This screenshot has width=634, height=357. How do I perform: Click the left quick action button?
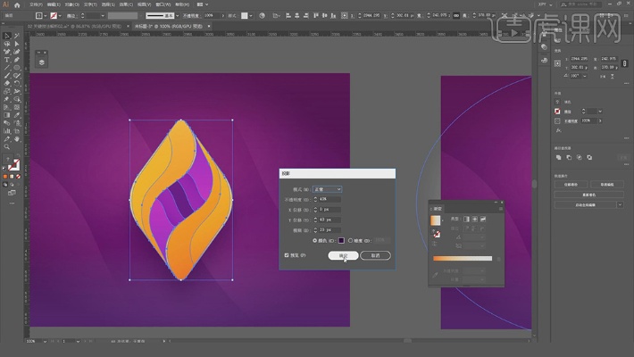[x=571, y=185]
